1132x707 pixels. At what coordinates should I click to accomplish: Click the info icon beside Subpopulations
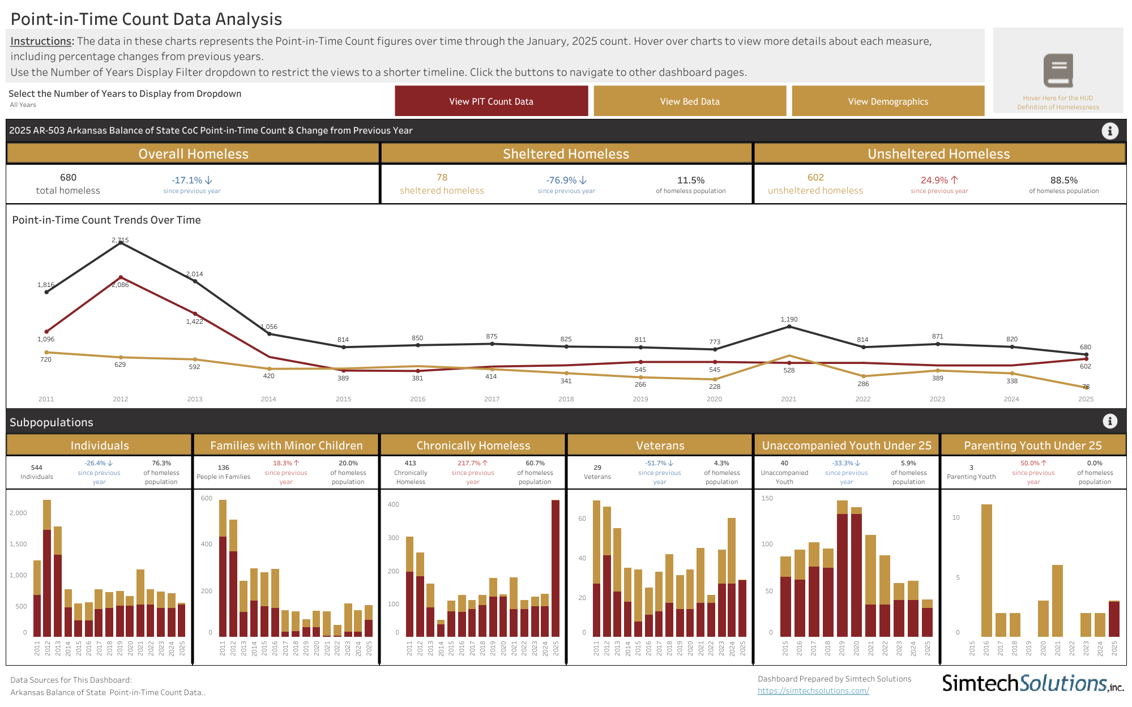(x=1110, y=421)
